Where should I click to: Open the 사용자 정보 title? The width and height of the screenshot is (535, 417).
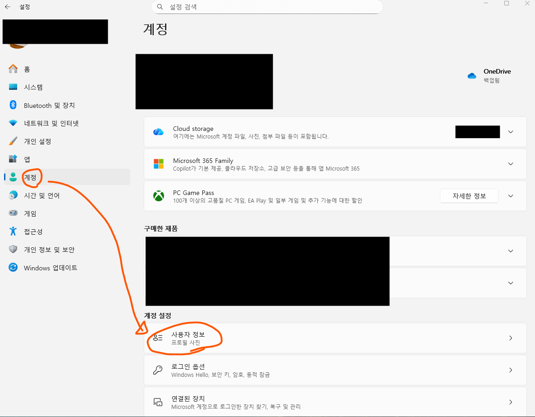[x=188, y=334]
